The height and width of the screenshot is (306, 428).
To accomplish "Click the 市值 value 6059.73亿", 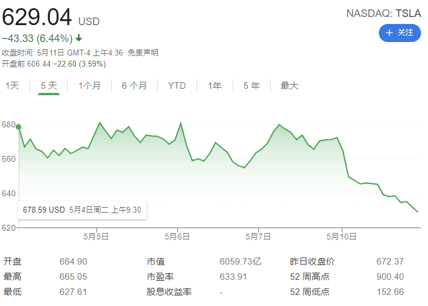I will 239,262.
